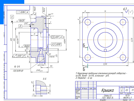The image size is (134, 101).
Task: Click the top-left corner mounting hole
Action: pyautogui.click(x=88, y=22)
